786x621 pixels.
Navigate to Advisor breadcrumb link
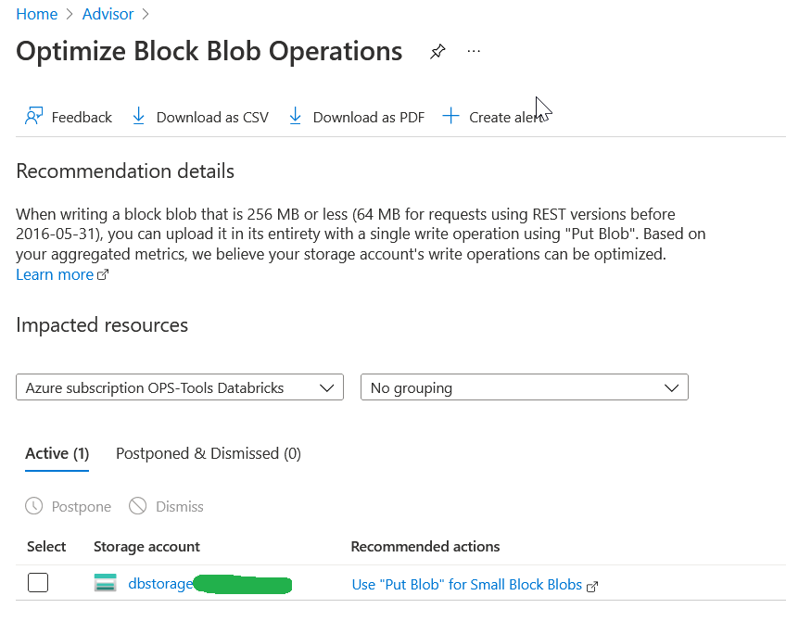(x=108, y=14)
